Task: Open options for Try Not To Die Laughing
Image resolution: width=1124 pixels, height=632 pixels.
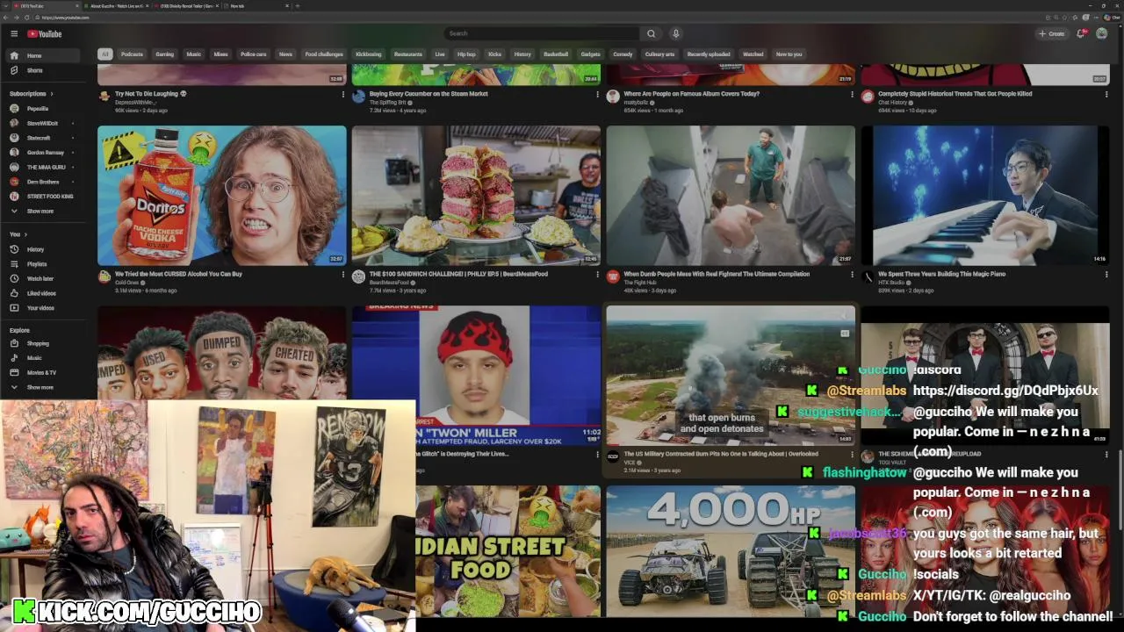Action: [x=342, y=94]
